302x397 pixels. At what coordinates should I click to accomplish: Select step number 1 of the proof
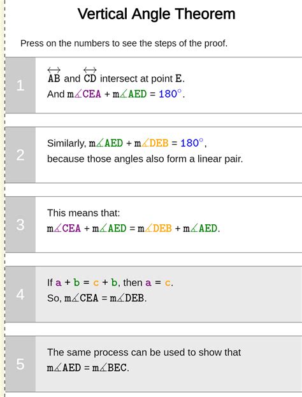(x=20, y=85)
